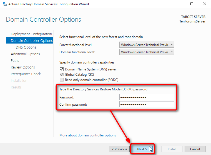
Task: Toggle Domain Name System (DNS) server checkbox
Action: (62, 69)
